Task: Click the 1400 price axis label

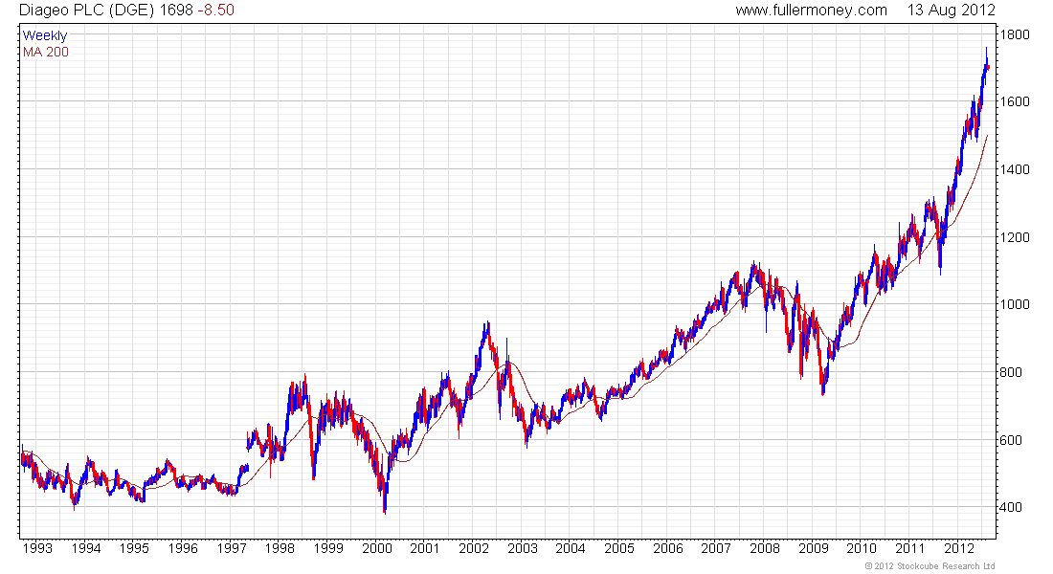Action: tap(1014, 169)
